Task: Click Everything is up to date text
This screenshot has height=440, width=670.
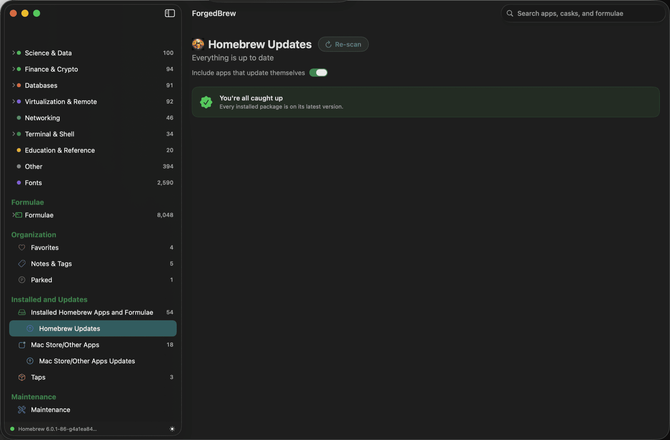Action: [x=233, y=58]
